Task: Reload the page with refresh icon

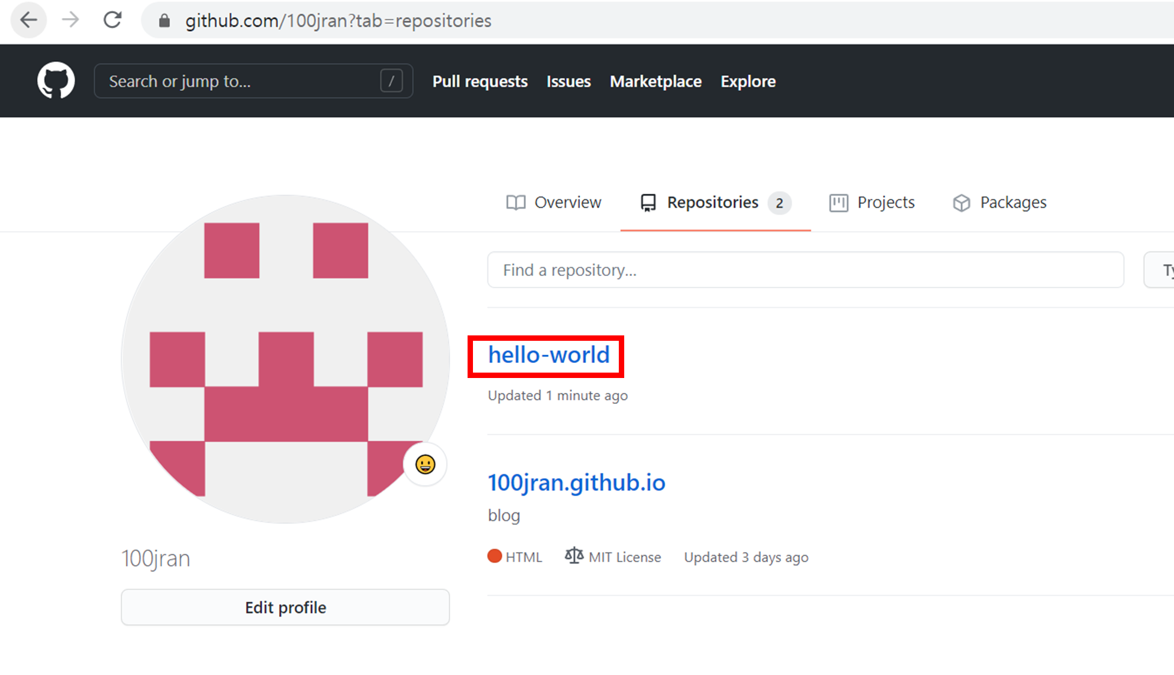Action: (x=112, y=20)
